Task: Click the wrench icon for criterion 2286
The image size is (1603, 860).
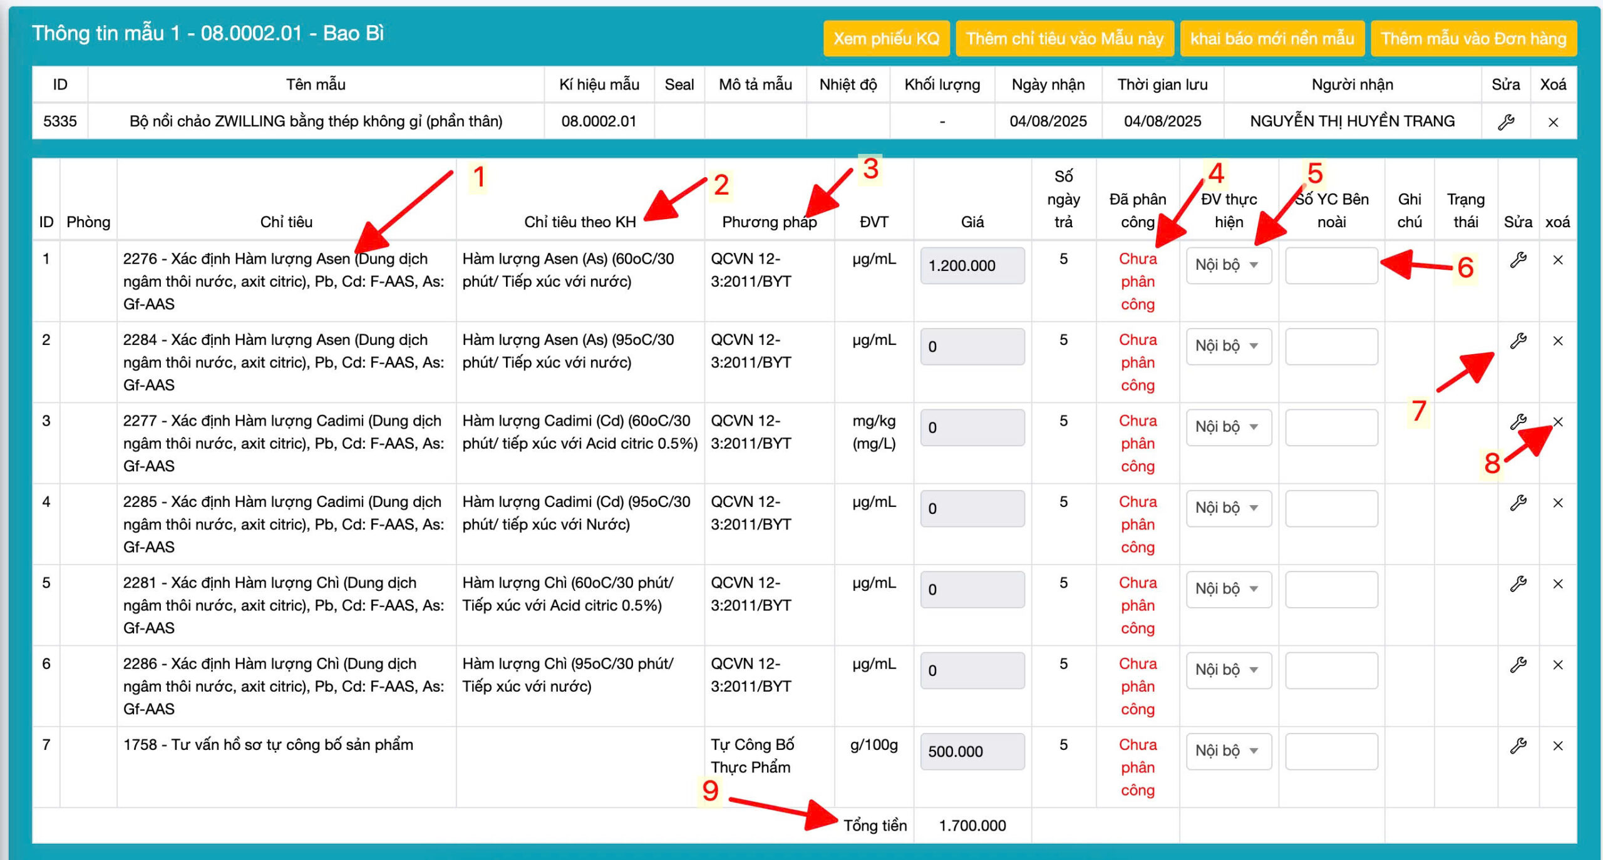Action: click(1518, 665)
